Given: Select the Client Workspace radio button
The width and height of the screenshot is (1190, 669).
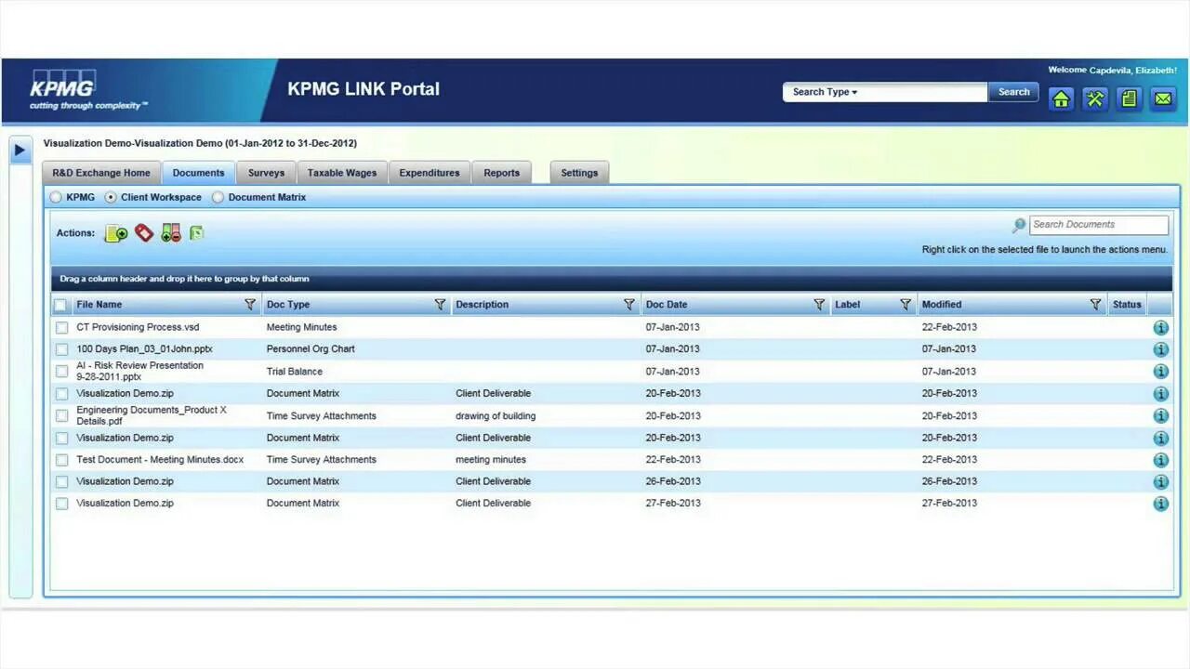Looking at the screenshot, I should [111, 197].
